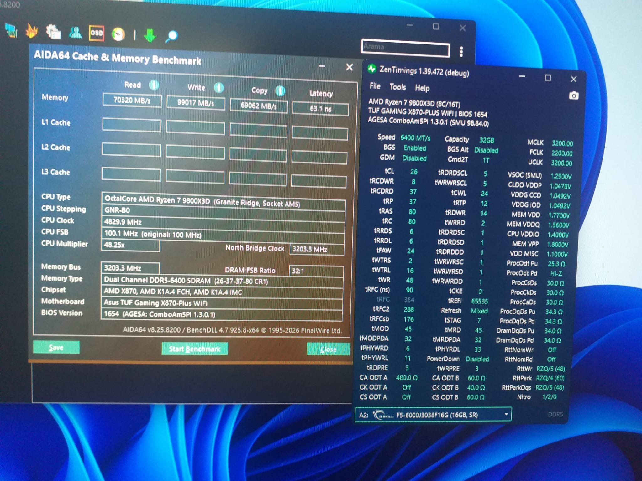Click the BIOS Version 1654 AGESA field
Viewport: 642px width, 481px height.
click(x=221, y=314)
